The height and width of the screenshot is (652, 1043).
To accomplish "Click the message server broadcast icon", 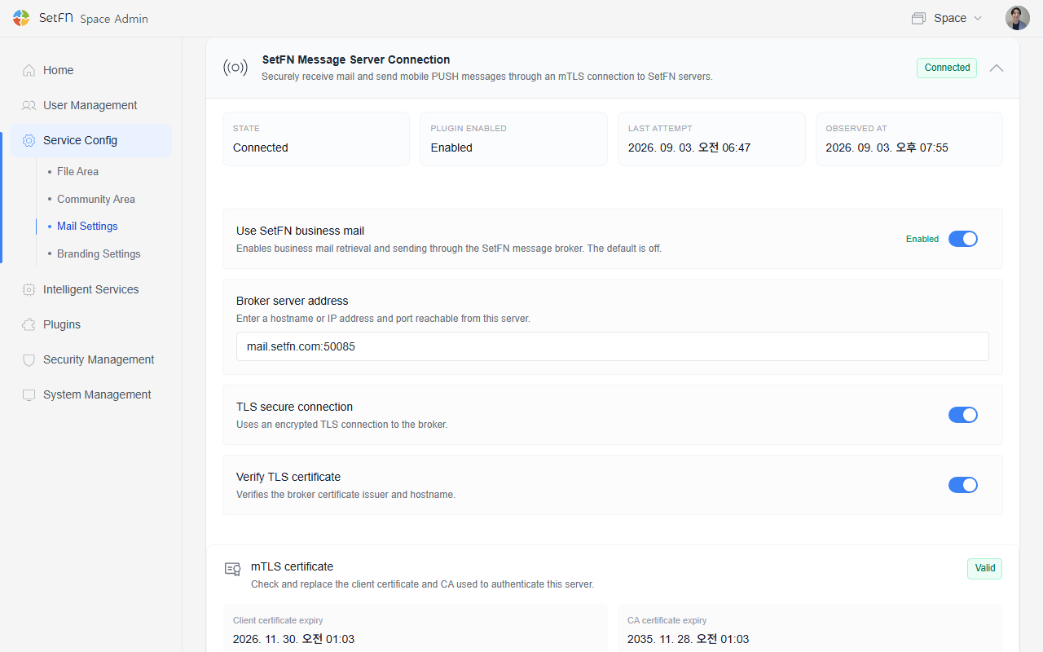I will 235,68.
